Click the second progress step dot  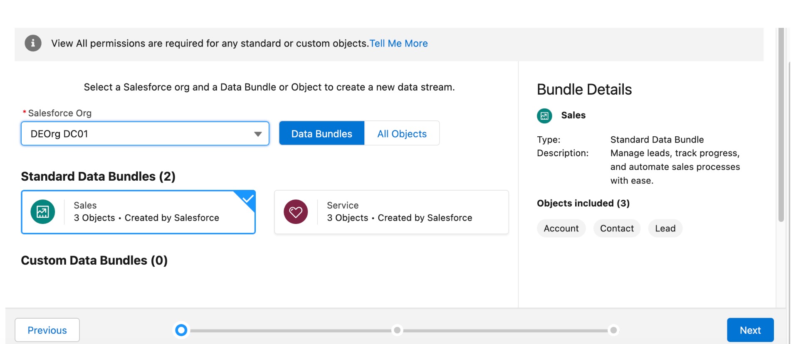[397, 330]
